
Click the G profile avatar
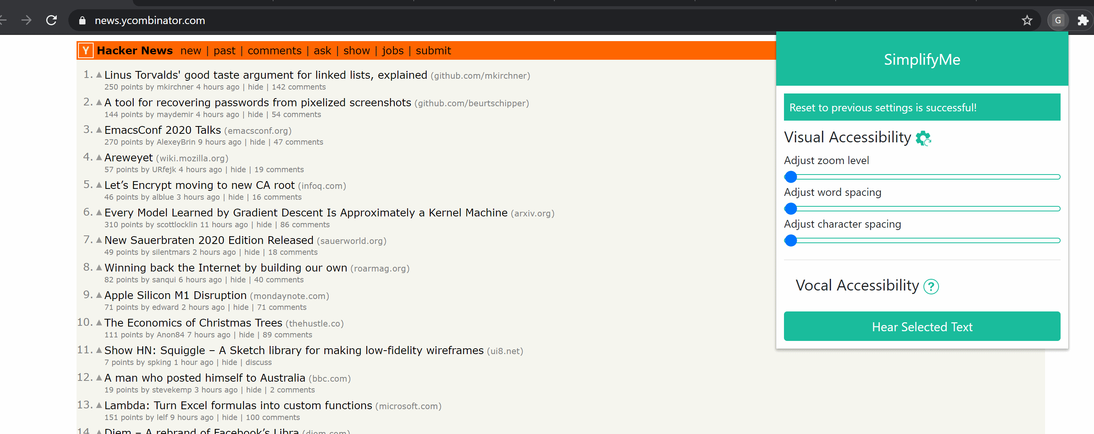(1058, 20)
